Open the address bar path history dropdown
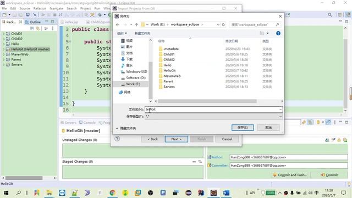 click(x=218, y=25)
